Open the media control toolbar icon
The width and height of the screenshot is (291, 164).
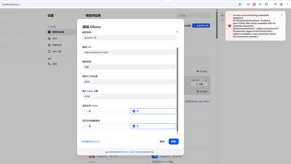click(275, 4)
